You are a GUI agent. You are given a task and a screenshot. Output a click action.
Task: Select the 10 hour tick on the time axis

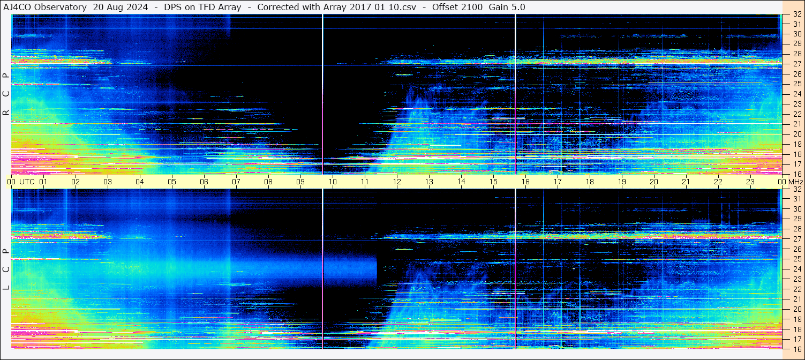click(333, 182)
